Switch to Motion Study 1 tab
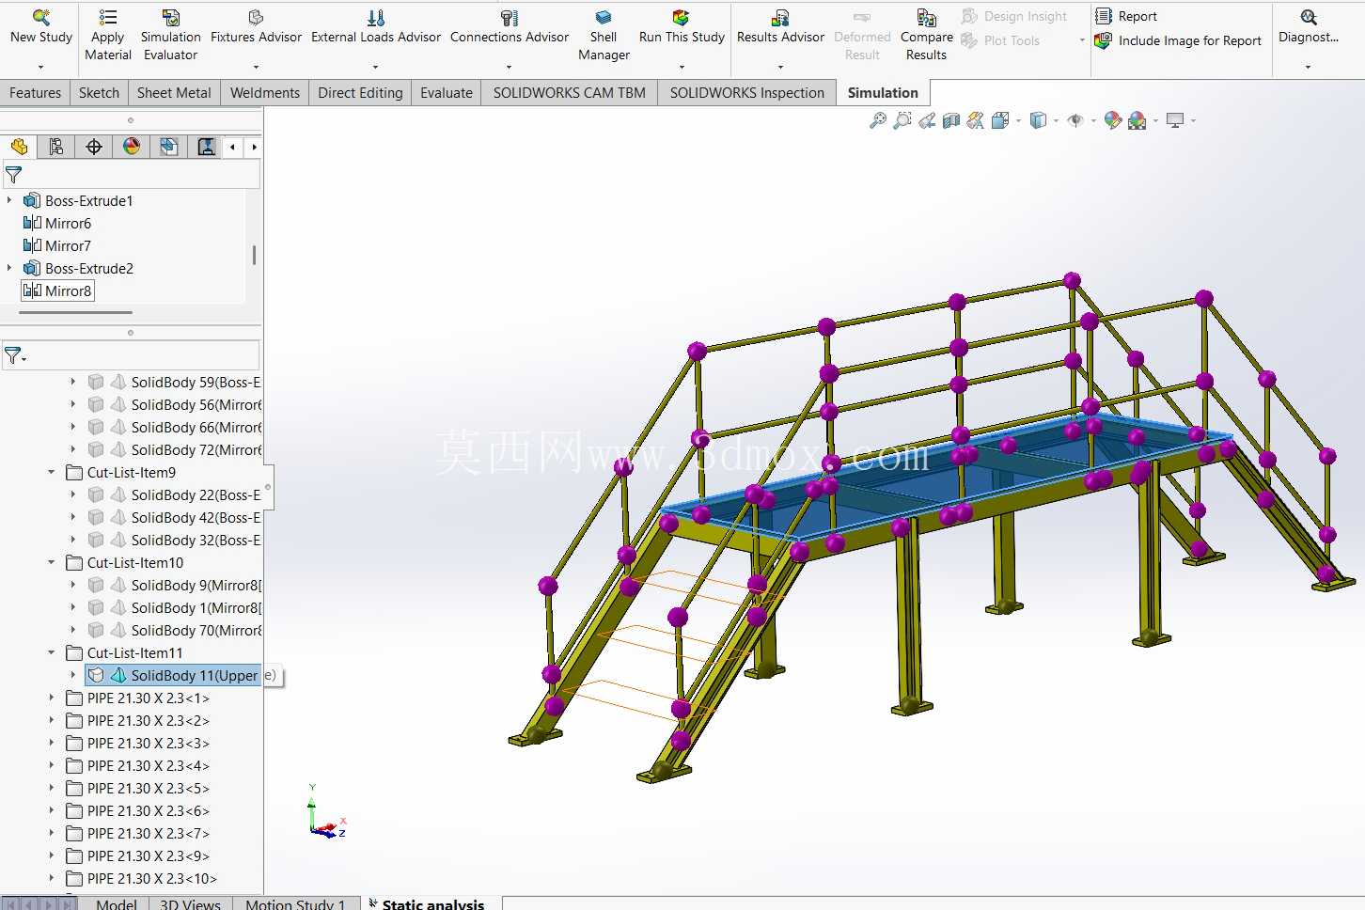 tap(295, 903)
